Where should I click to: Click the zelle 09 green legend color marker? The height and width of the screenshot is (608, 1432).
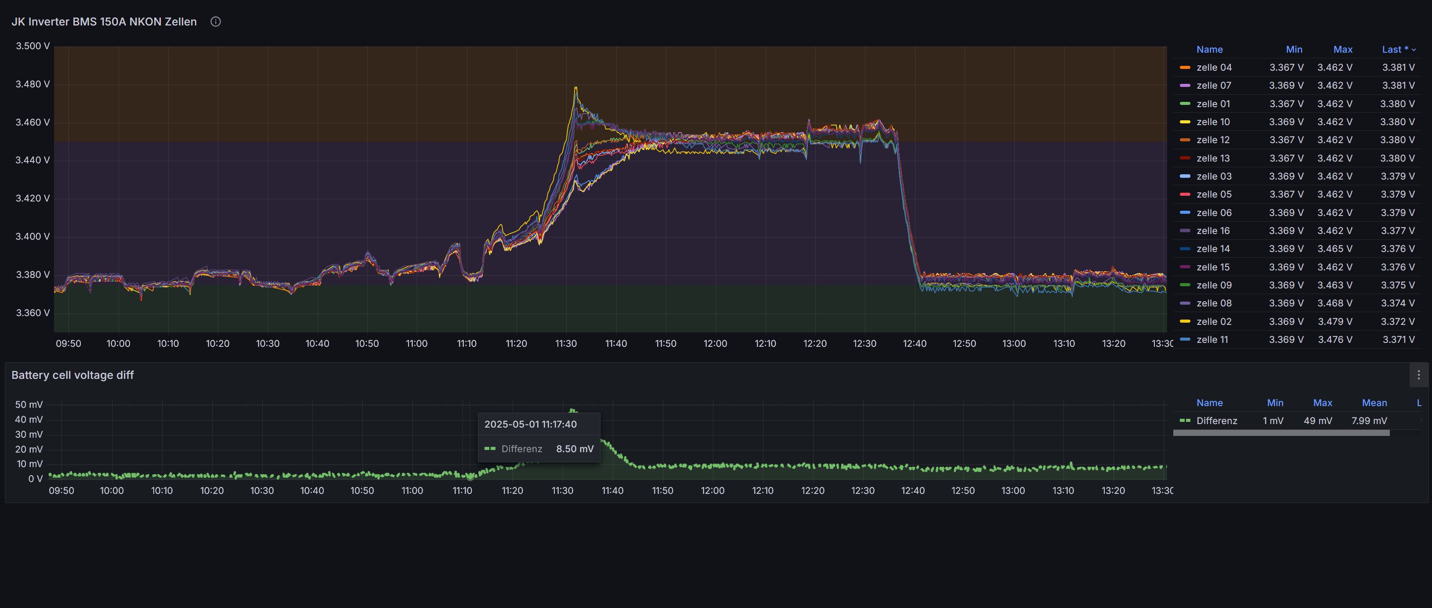(1185, 285)
